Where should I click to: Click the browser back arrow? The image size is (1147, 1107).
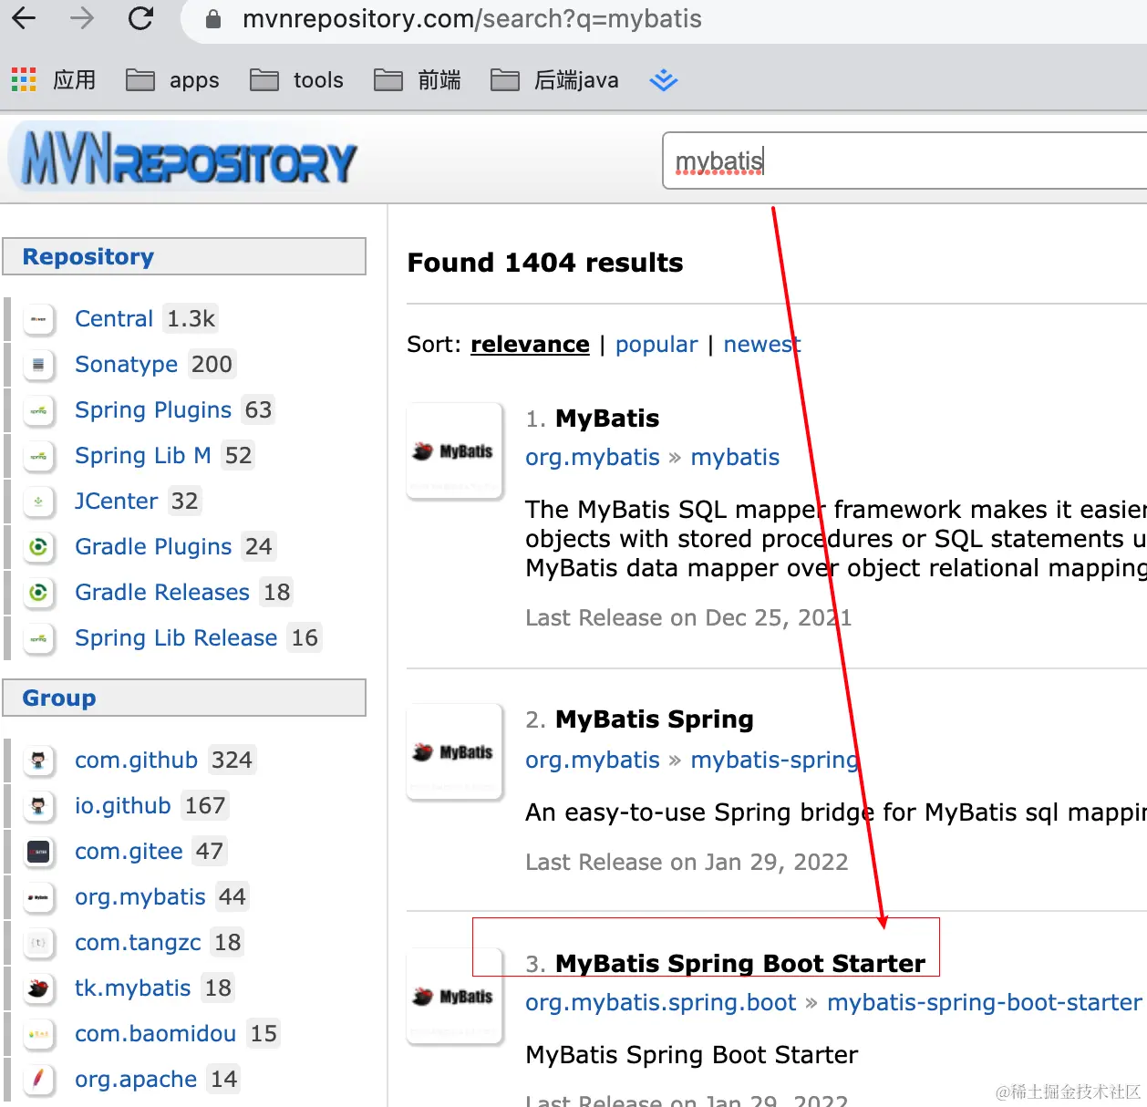(x=25, y=18)
